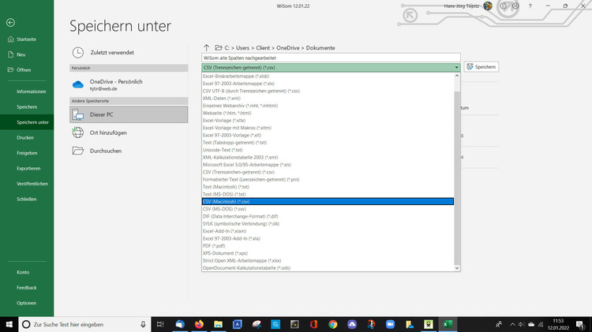Viewport: 592px width, 332px height.
Task: Select Excel 97-2003-Vorlage (*.xlt)
Action: 328,135
